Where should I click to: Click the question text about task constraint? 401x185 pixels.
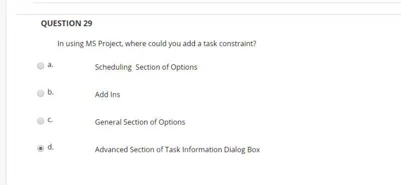156,44
